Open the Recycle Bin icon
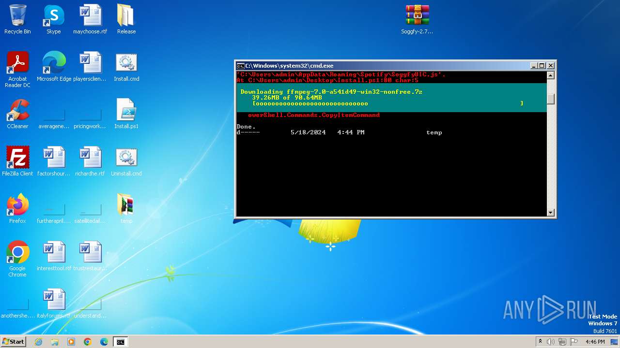 pos(17,19)
